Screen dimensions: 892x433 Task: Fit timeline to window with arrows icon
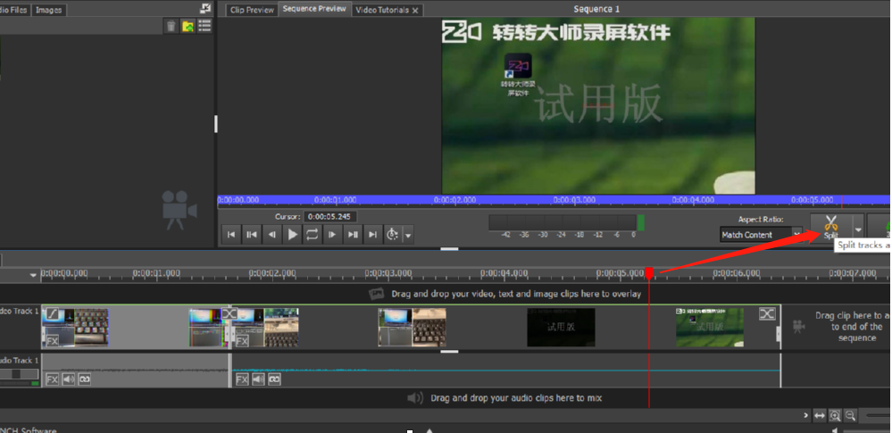coord(819,416)
